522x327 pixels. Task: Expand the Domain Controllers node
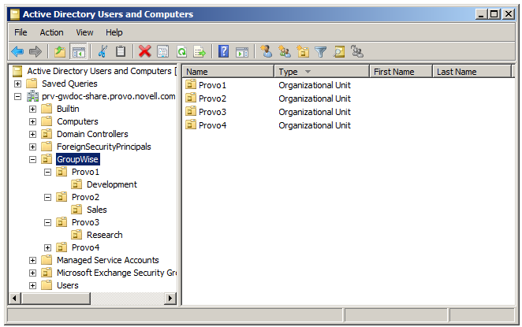tap(32, 135)
